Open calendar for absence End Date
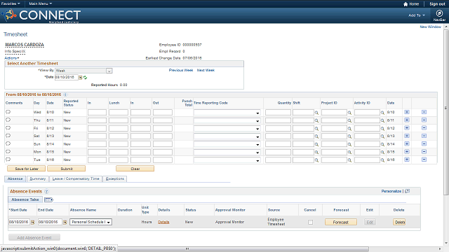This screenshot has height=252, width=449. (x=65, y=222)
